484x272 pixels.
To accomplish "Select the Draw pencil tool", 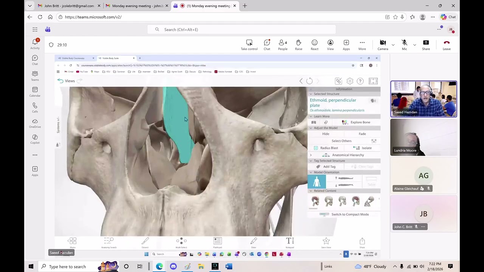I will pyautogui.click(x=254, y=243).
